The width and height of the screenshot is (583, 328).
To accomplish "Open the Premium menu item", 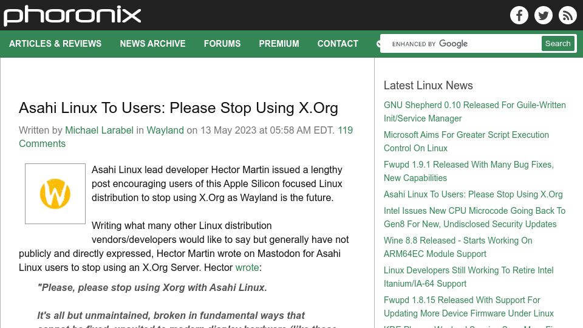I will (x=279, y=44).
